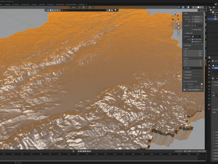
Task: Collapse the 3D Cursor panel
Action: [187, 46]
